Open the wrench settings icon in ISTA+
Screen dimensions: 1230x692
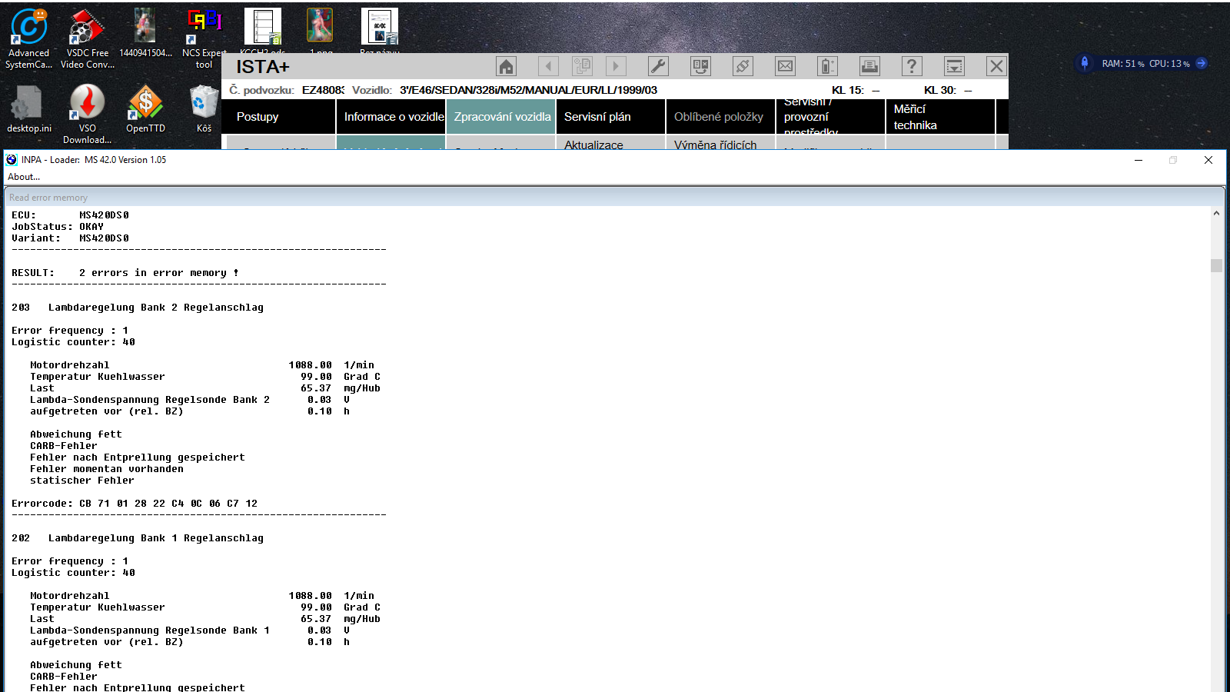pos(658,67)
